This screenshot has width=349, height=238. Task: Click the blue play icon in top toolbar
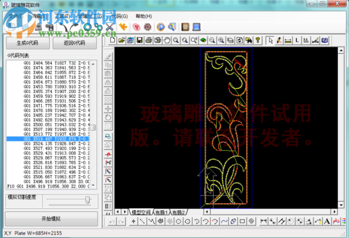point(160,27)
